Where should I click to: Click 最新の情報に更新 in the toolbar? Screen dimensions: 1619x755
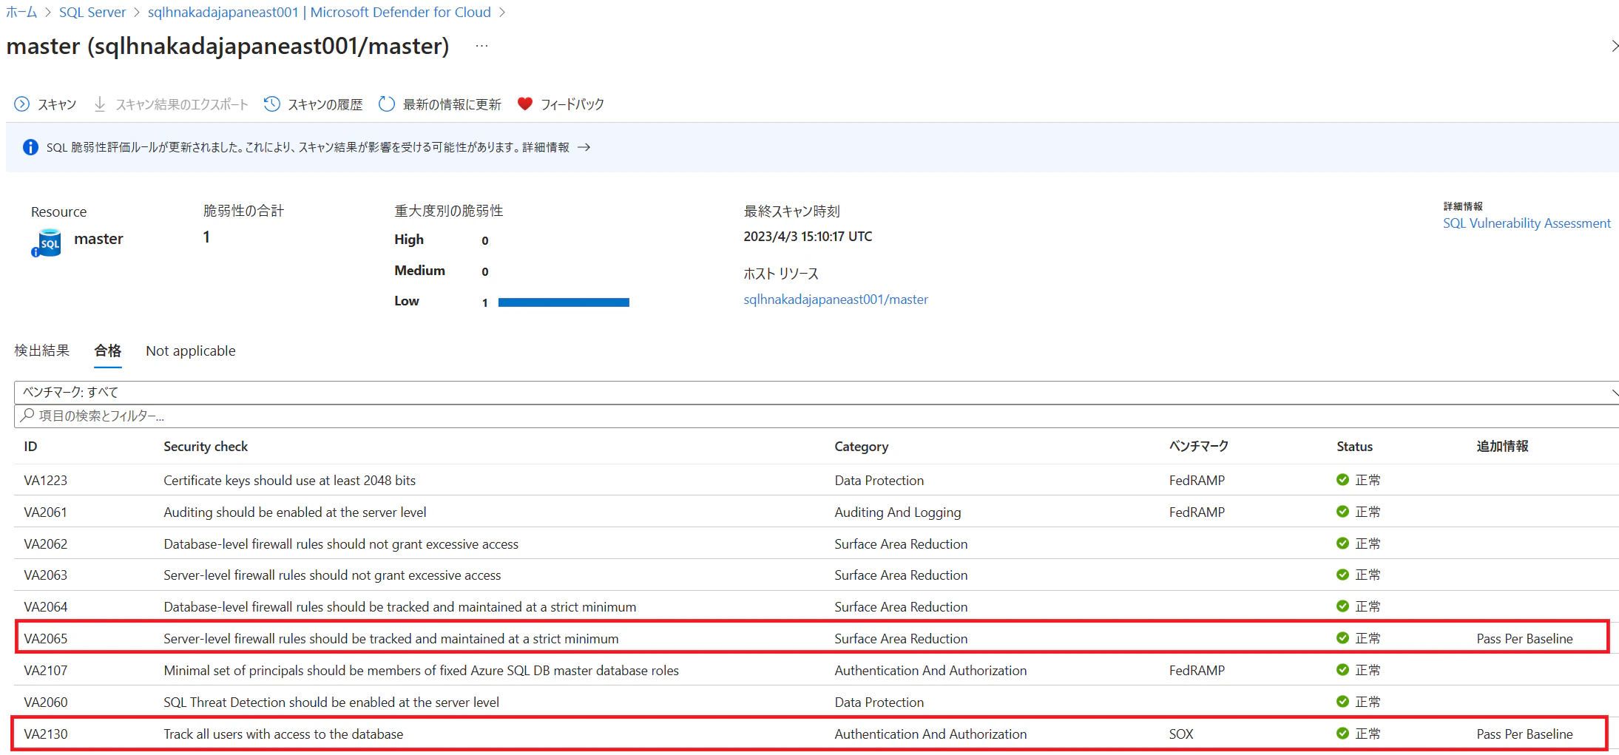(452, 105)
